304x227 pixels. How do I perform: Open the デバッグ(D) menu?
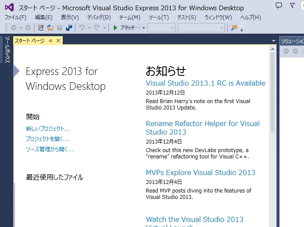coord(99,17)
